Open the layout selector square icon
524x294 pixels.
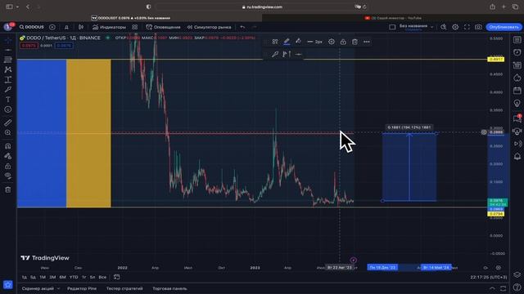pyautogui.click(x=392, y=27)
